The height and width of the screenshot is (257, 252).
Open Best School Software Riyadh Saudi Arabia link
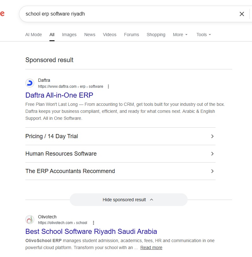(x=91, y=232)
